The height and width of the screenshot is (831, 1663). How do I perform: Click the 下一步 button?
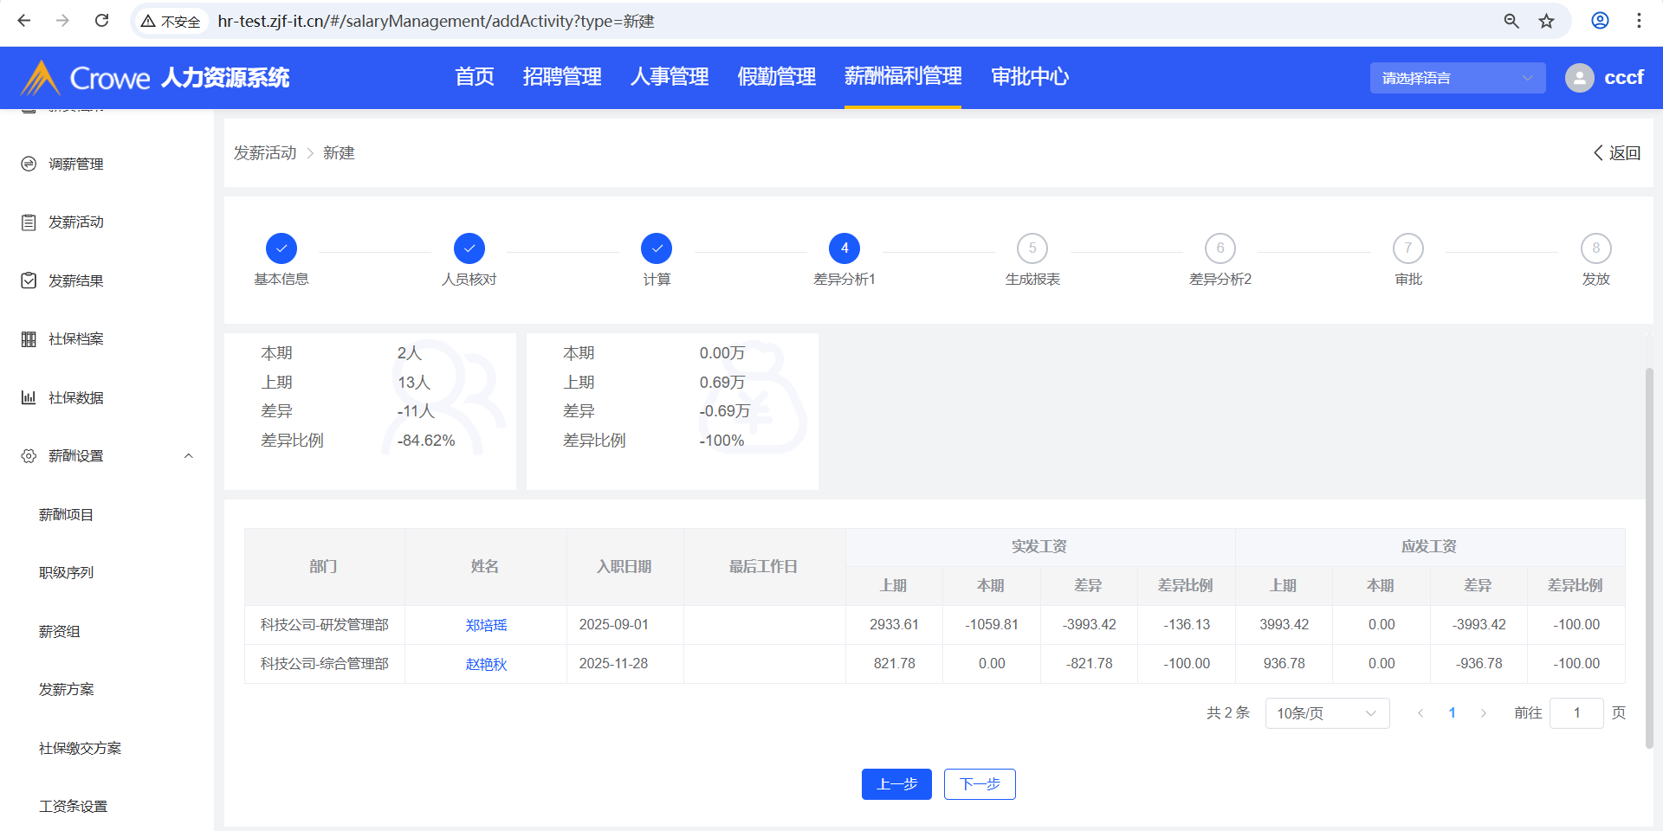click(x=979, y=784)
